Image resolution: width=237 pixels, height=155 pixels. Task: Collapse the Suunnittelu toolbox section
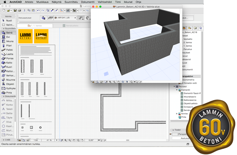[4, 29]
